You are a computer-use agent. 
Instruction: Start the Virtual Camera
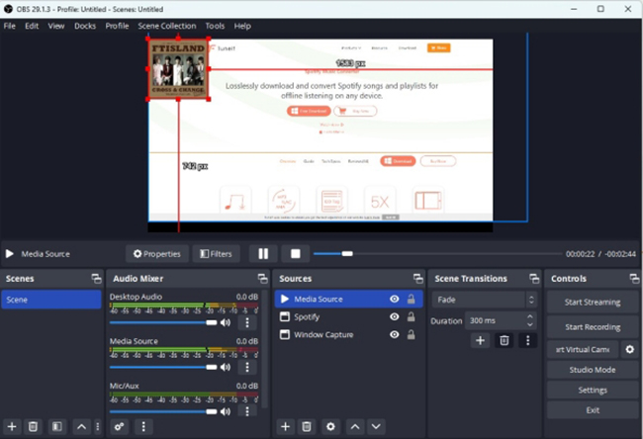point(583,349)
